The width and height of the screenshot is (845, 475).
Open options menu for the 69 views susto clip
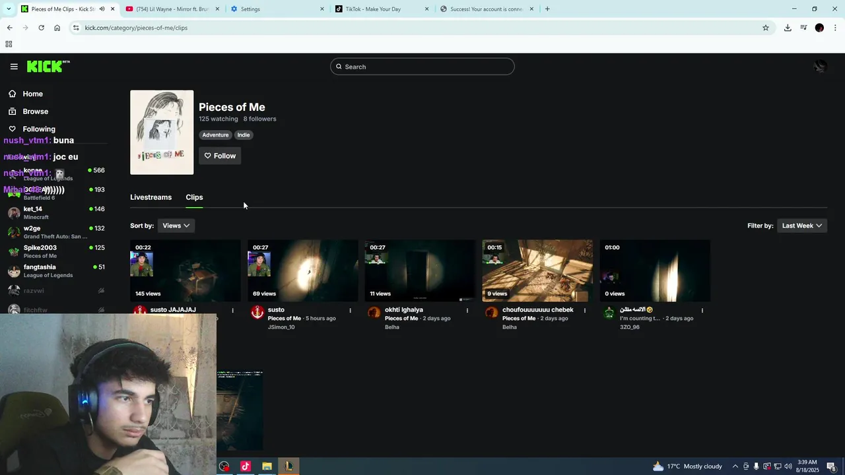pyautogui.click(x=350, y=310)
